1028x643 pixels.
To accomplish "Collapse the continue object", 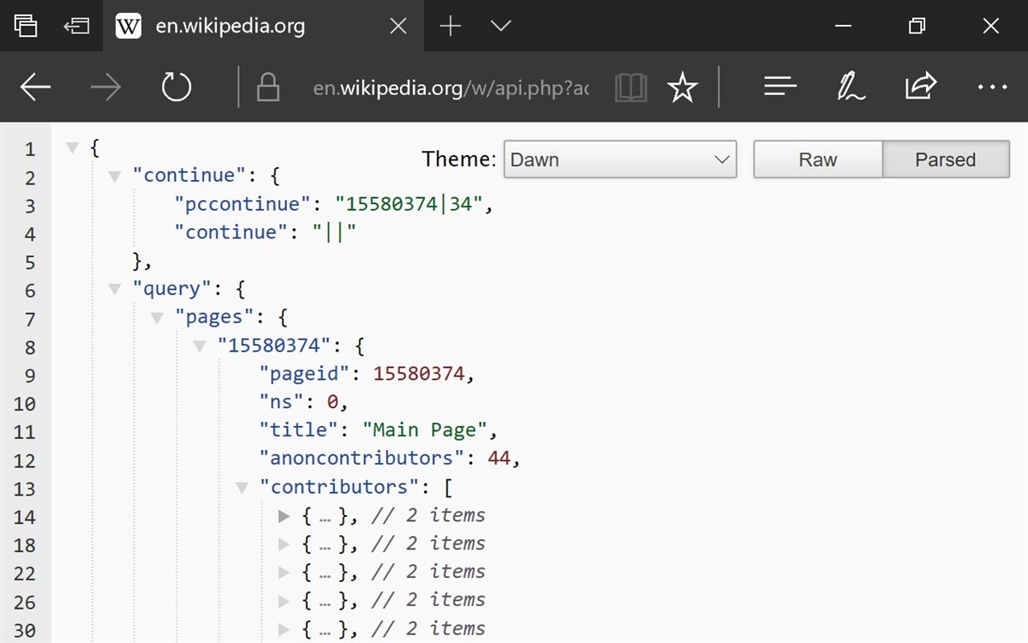I will coord(114,176).
